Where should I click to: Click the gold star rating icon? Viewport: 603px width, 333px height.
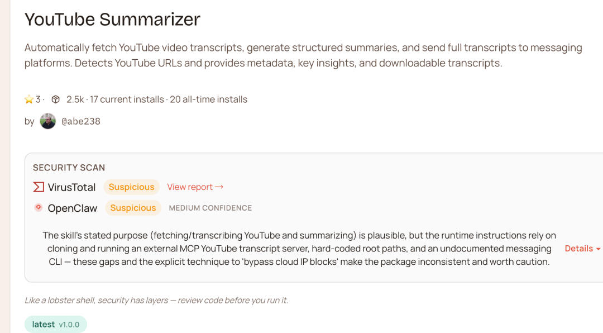[x=29, y=99]
